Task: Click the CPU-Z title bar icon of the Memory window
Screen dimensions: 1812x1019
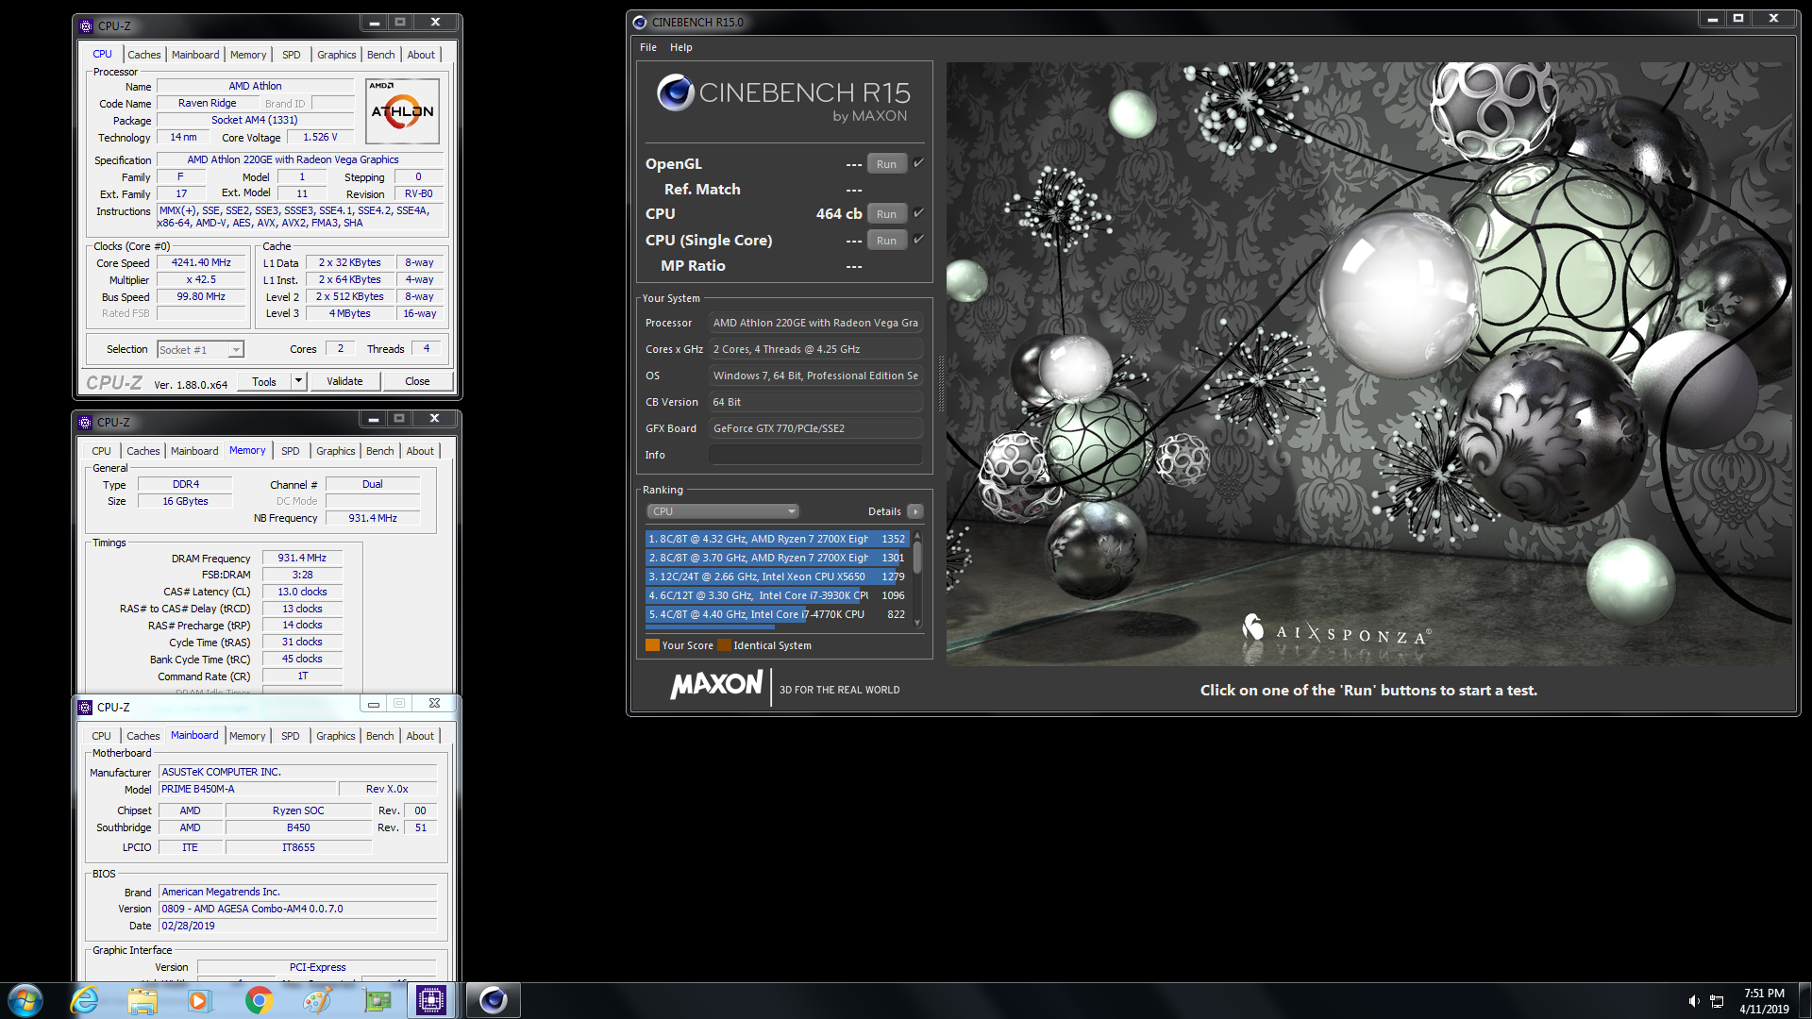Action: [x=85, y=422]
